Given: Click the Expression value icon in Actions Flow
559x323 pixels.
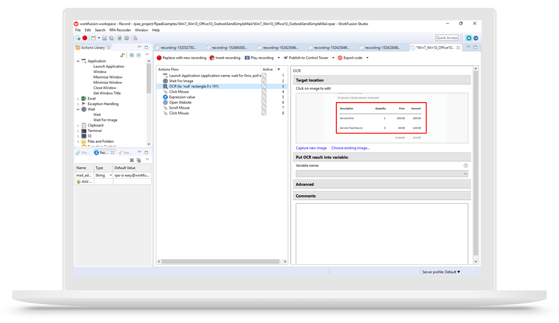Looking at the screenshot, I should [166, 97].
